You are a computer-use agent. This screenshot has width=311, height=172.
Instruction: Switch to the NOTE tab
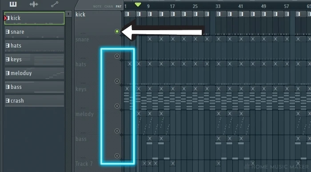point(97,7)
